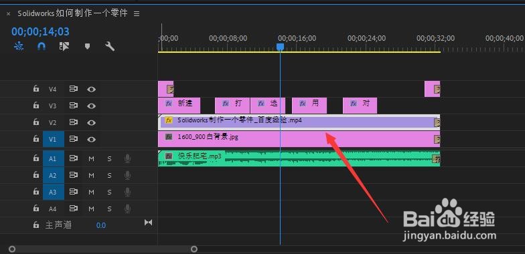Screen dimensions: 525x254
Task: Toggle lock on audio track A4
Action: click(x=36, y=209)
